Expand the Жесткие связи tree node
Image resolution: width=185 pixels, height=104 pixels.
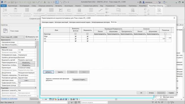pos(161,97)
